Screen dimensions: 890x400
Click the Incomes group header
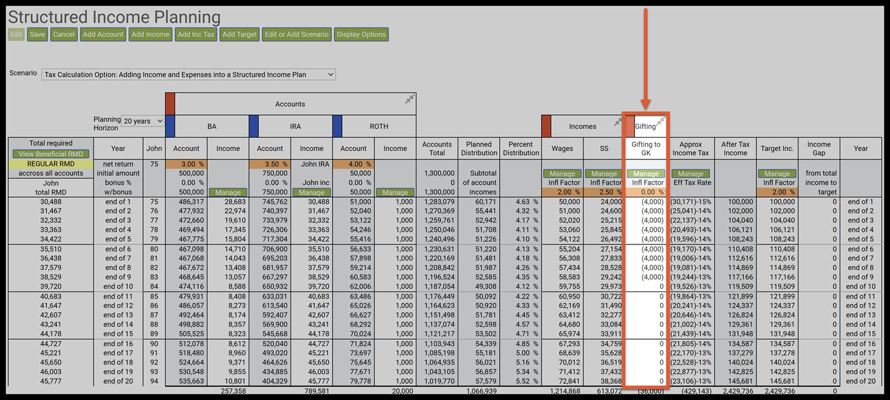(x=582, y=126)
